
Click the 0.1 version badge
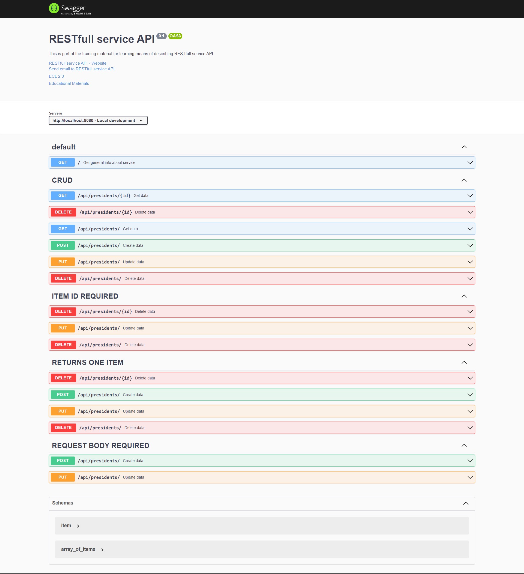[161, 36]
